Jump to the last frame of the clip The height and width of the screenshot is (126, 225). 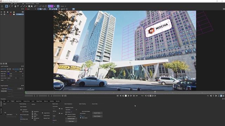pyautogui.click(x=134, y=96)
